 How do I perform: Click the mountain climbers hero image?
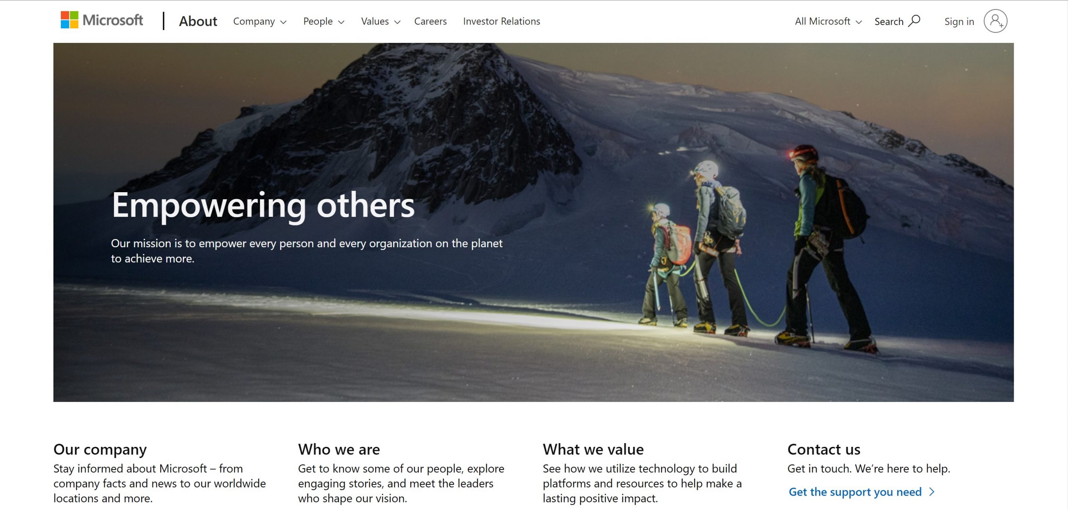[x=534, y=222]
